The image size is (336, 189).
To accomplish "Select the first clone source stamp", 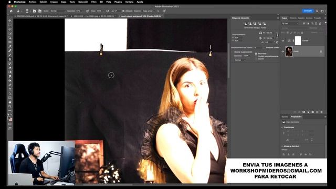I will (x=246, y=24).
